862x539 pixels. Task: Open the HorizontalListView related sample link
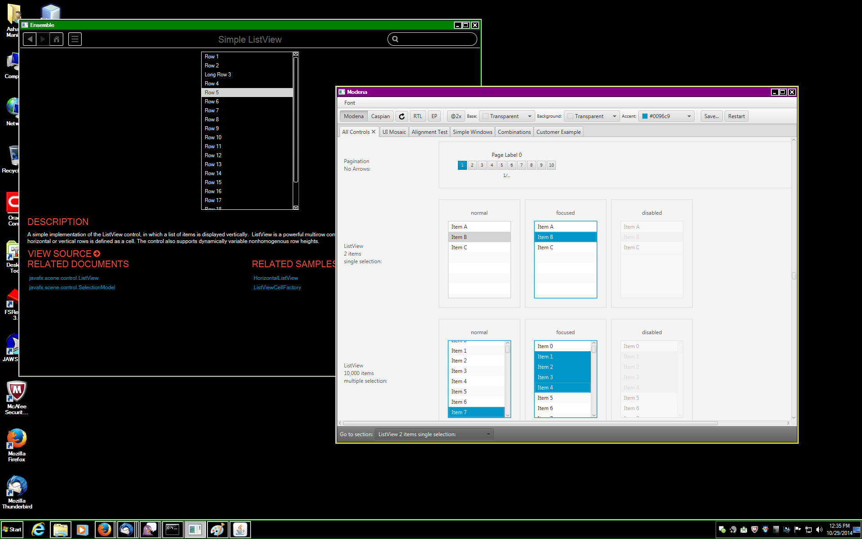[x=276, y=278]
